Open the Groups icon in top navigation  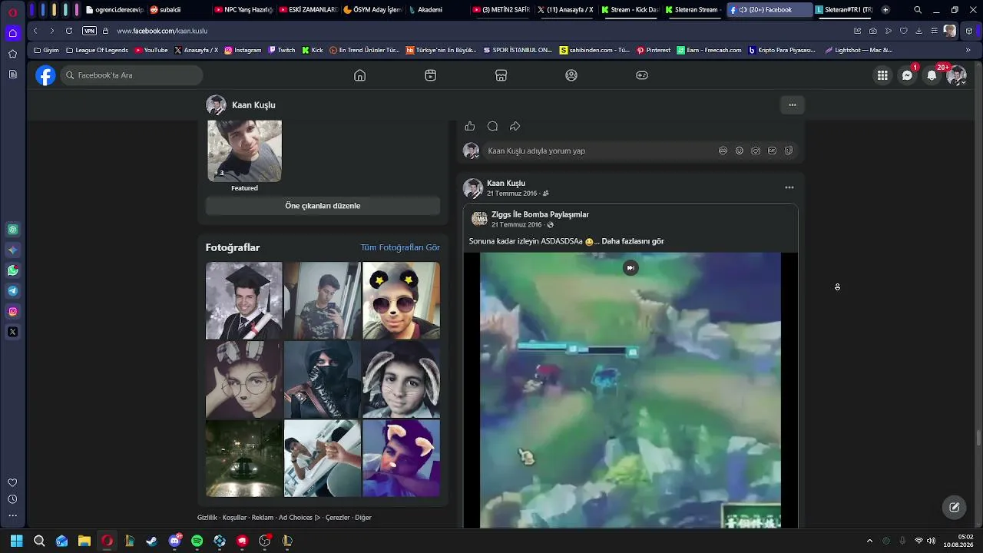[571, 75]
